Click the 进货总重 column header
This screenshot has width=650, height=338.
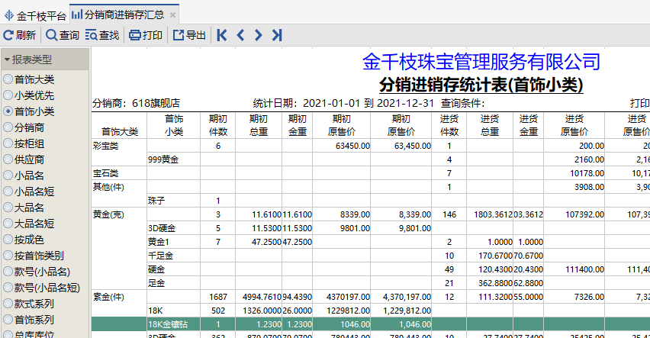pyautogui.click(x=490, y=125)
